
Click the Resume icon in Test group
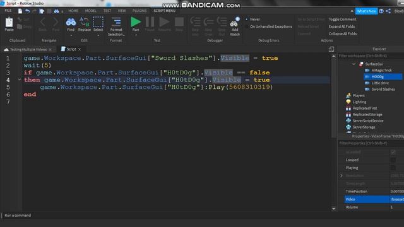pos(164,22)
